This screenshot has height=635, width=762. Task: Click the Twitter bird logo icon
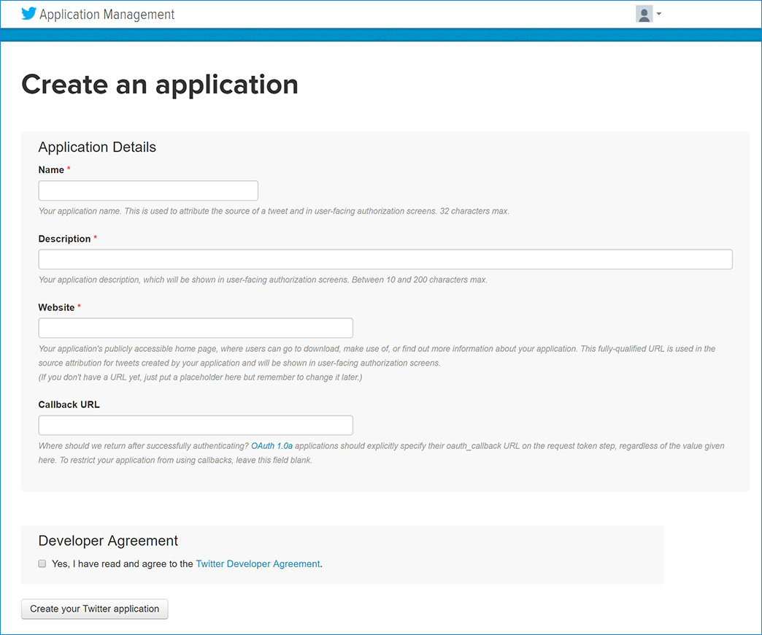[28, 13]
